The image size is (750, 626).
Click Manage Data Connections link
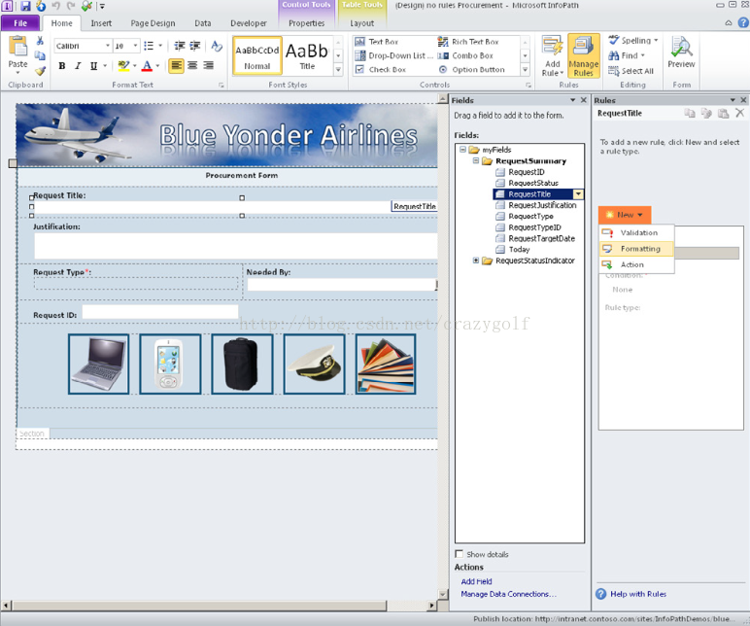[508, 595]
